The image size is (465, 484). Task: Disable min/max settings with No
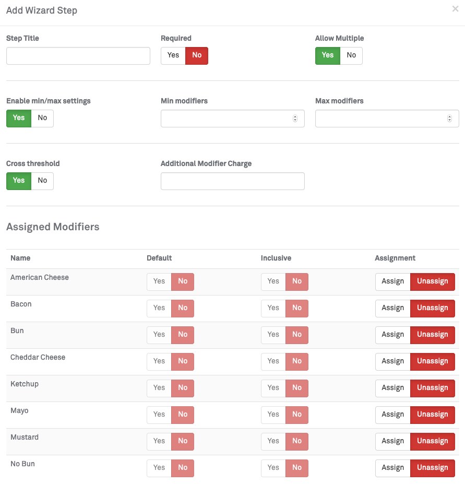pos(42,118)
